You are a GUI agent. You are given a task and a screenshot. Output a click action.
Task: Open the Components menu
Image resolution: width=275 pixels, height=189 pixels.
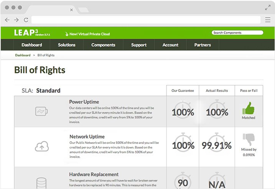click(x=103, y=45)
